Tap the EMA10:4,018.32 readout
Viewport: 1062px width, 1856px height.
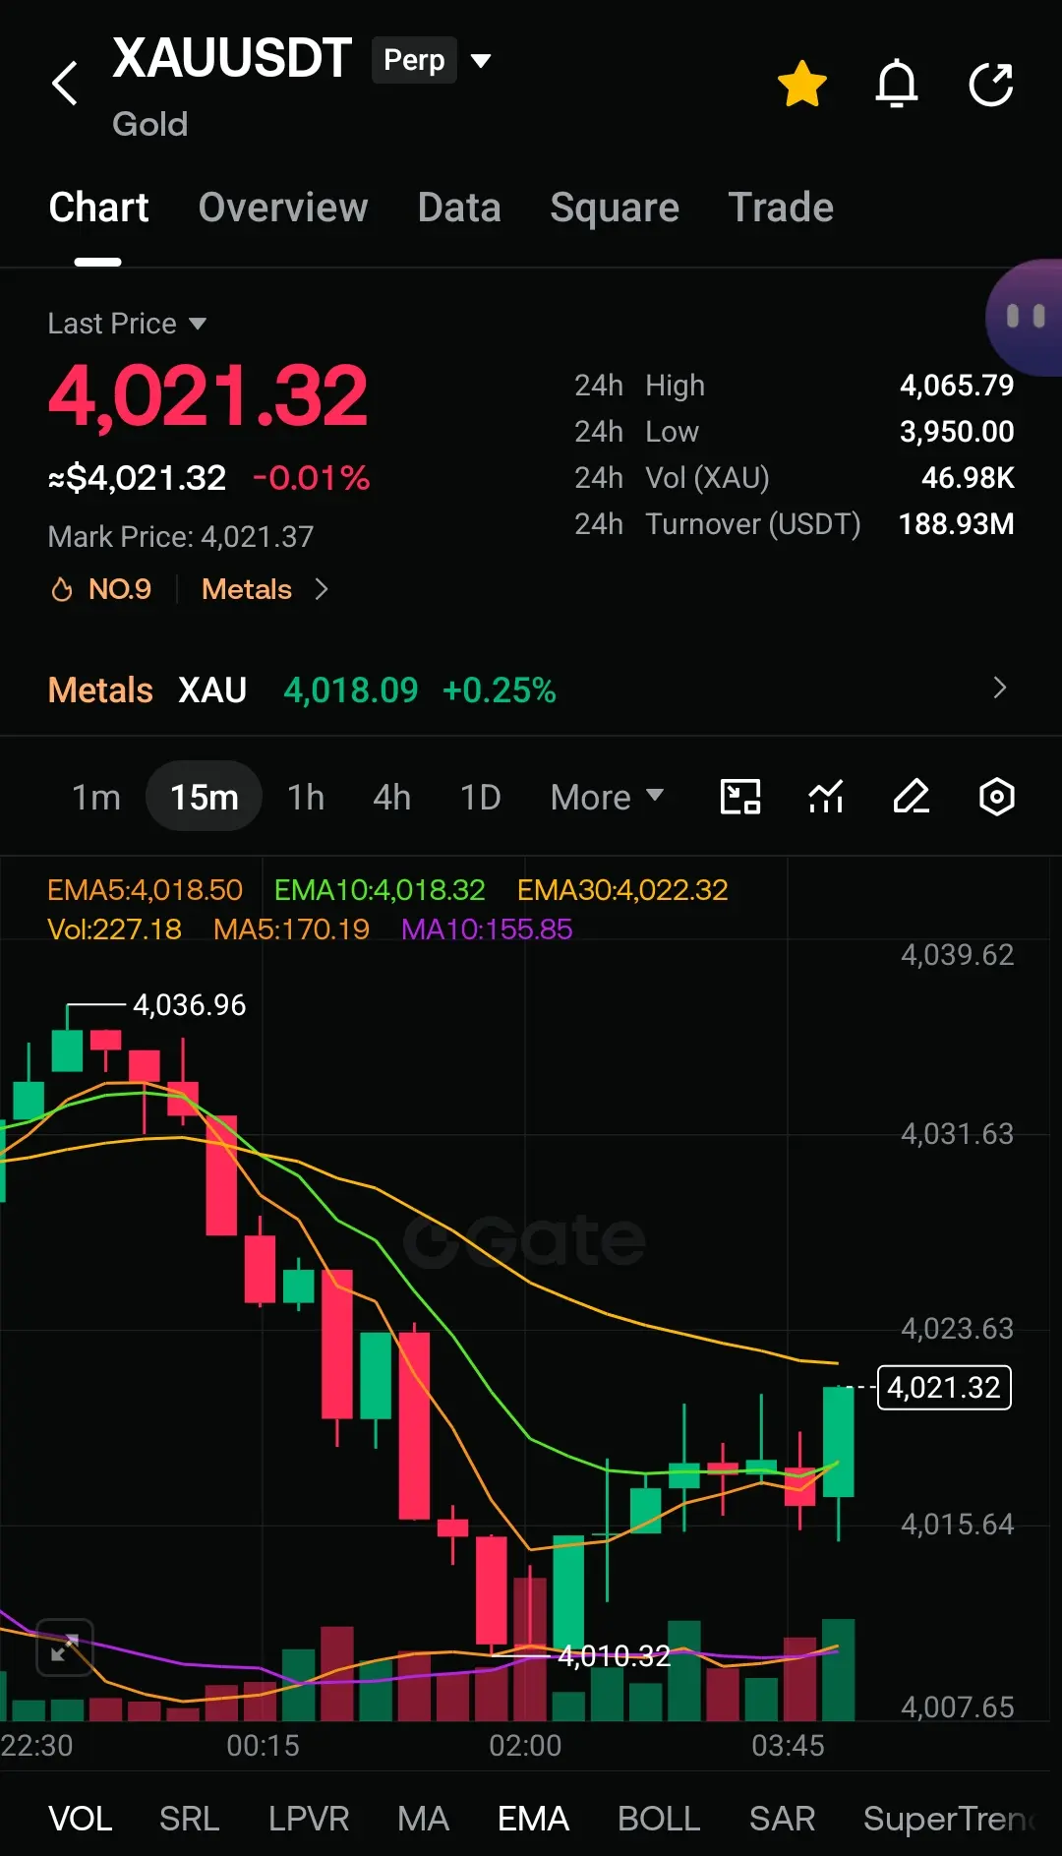[x=380, y=890]
